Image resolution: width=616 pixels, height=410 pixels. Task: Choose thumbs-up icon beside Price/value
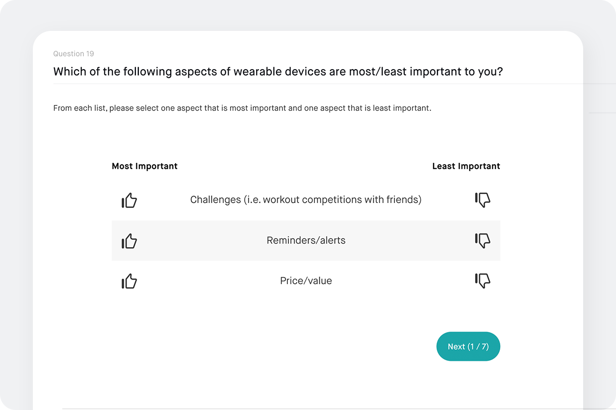[x=129, y=281]
